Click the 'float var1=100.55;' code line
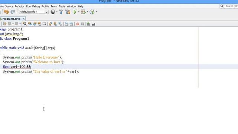Image resolution: width=238 pixels, height=134 pixels. (x=17, y=67)
